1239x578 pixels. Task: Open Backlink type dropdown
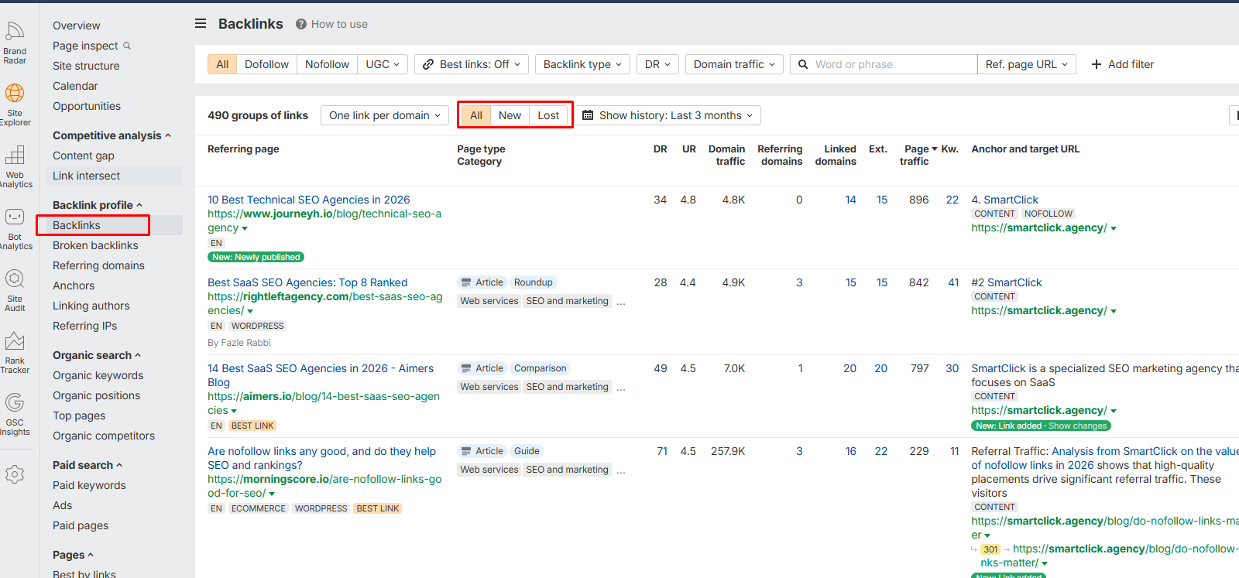point(582,64)
